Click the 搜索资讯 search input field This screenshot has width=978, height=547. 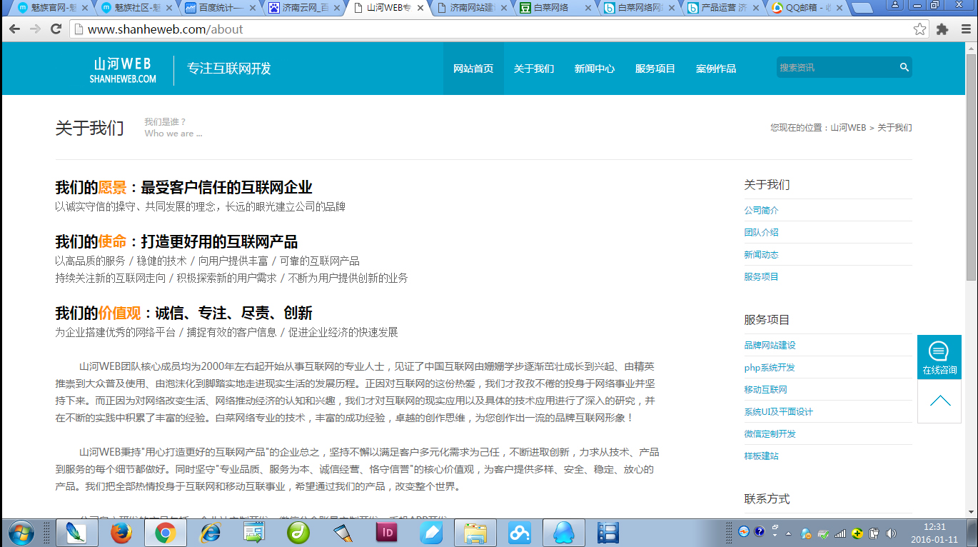point(834,68)
